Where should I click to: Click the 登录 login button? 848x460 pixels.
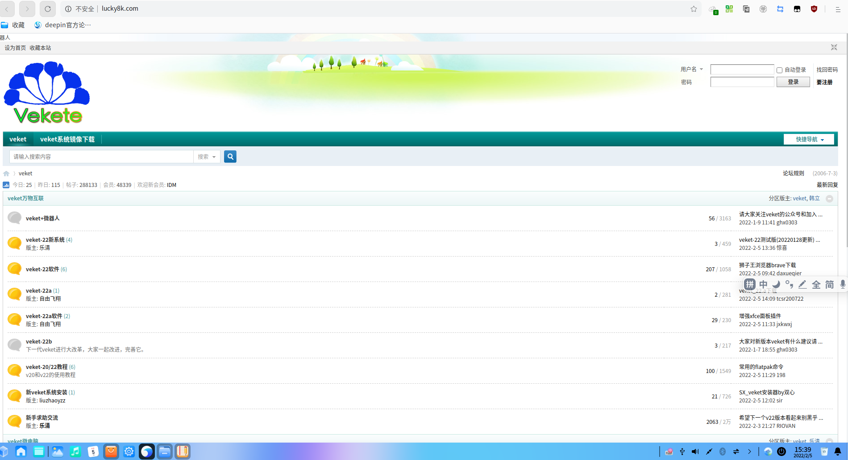click(793, 82)
